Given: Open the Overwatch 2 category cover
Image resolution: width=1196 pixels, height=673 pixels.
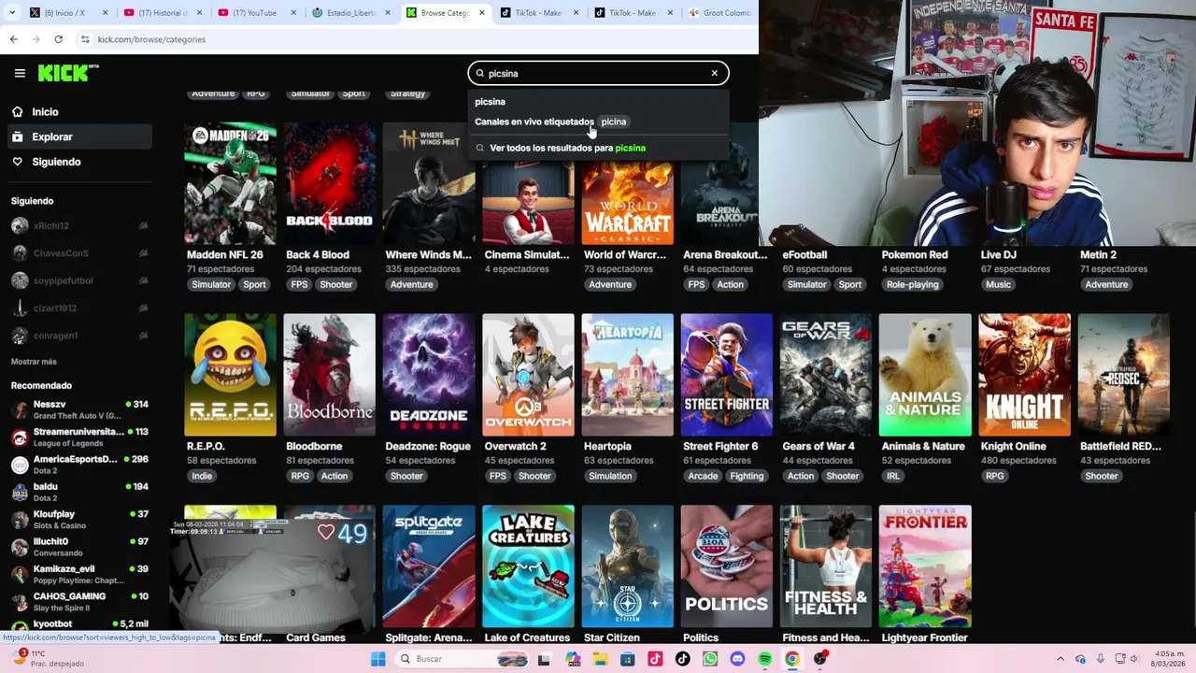Looking at the screenshot, I should (x=528, y=375).
